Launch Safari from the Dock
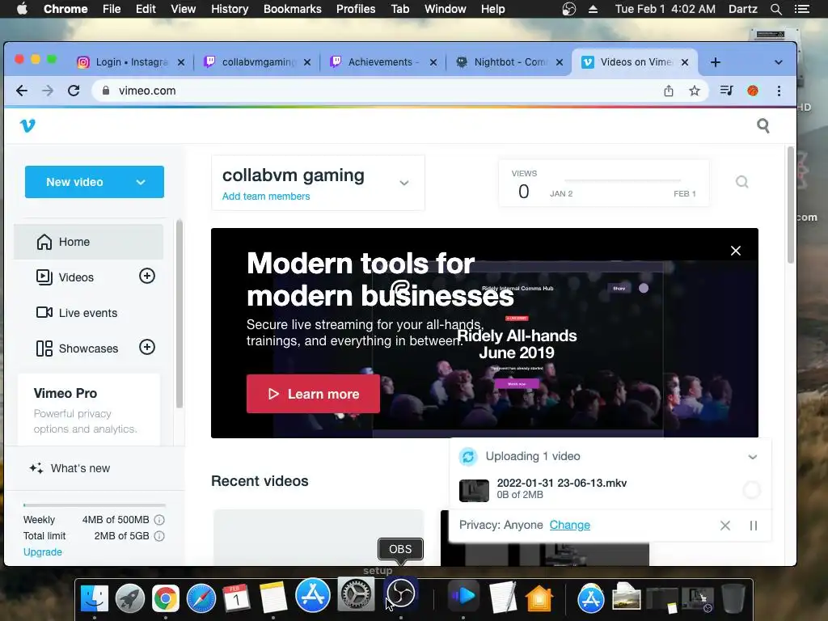 201,598
